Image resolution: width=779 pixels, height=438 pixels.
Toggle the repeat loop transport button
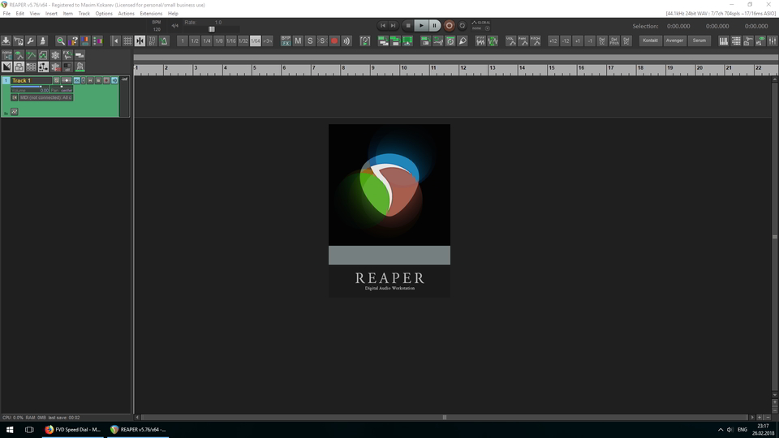[462, 25]
